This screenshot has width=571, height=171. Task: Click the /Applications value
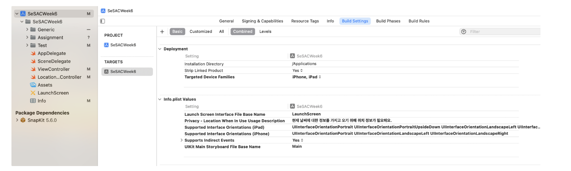(x=304, y=64)
